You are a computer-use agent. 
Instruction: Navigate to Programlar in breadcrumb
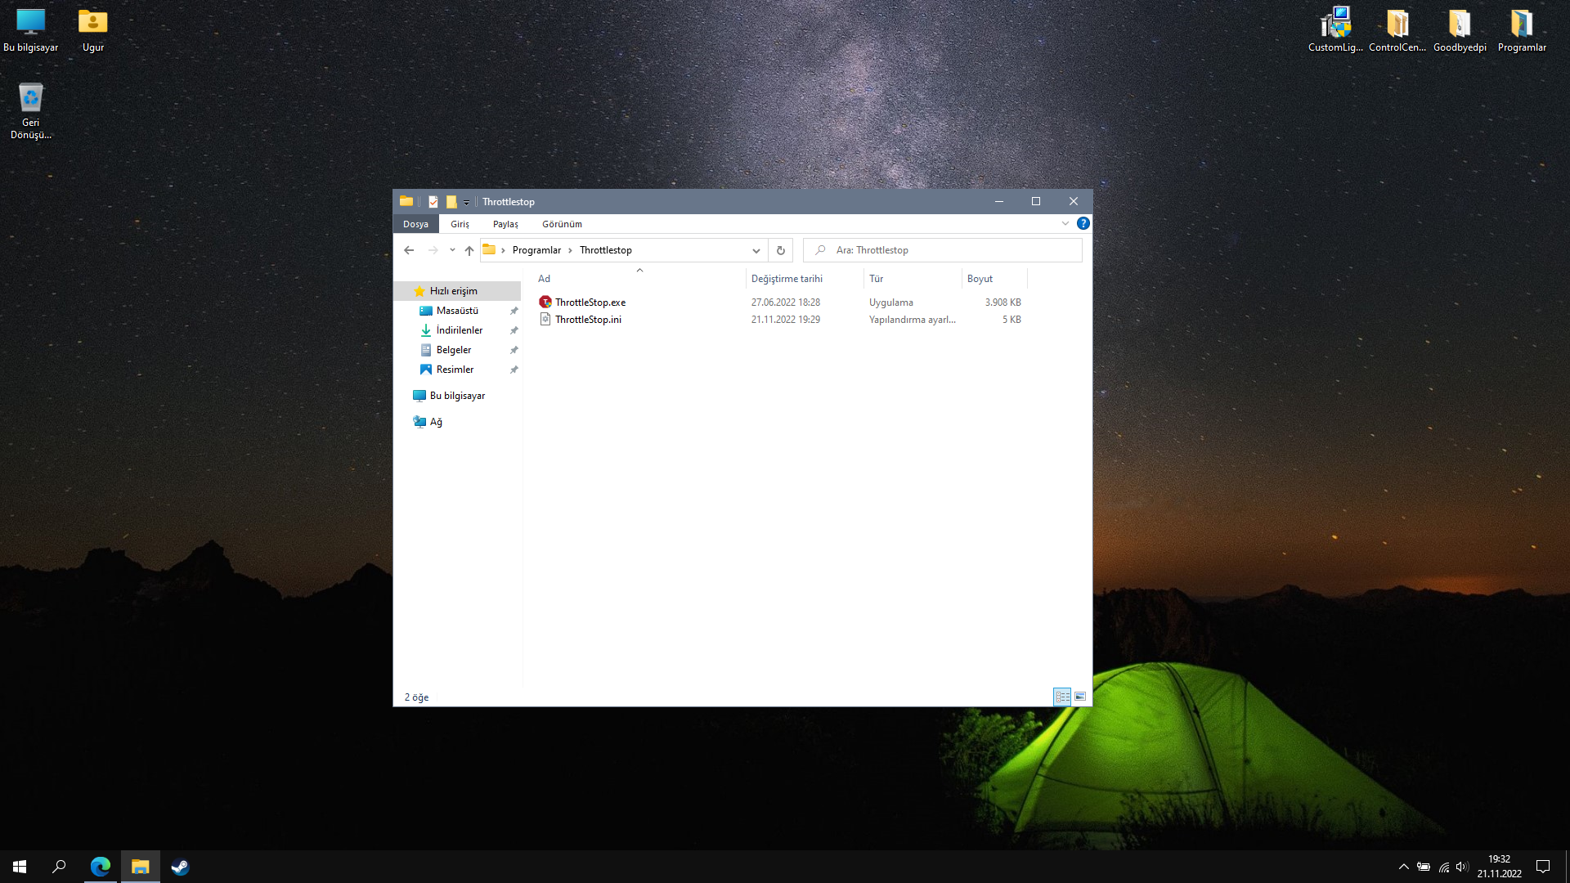click(536, 250)
